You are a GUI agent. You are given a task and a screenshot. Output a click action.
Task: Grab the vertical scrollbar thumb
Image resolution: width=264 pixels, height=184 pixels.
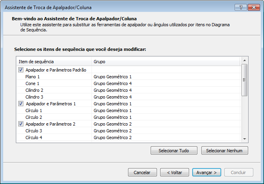(x=245, y=79)
